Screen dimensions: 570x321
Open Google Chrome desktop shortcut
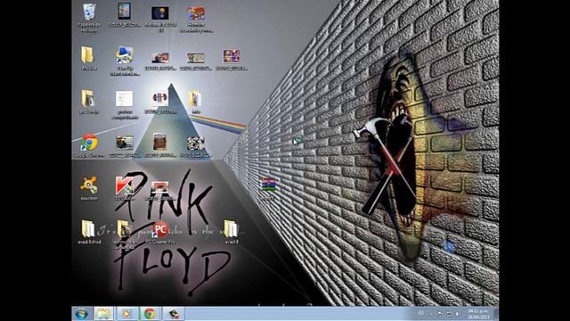tap(89, 145)
